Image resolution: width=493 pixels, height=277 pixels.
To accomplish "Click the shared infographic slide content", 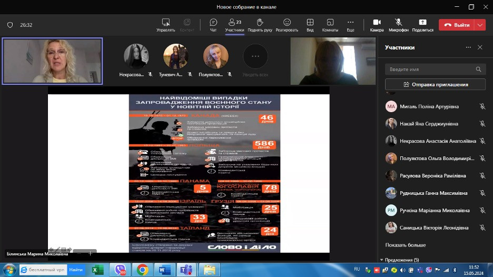I will [x=204, y=173].
